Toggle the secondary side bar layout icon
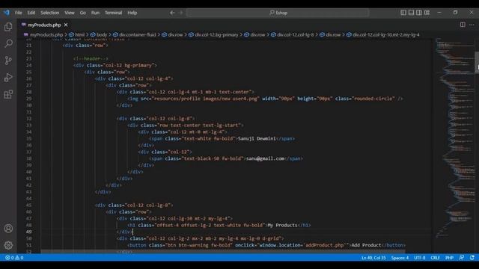The height and width of the screenshot is (269, 479). pos(419,13)
